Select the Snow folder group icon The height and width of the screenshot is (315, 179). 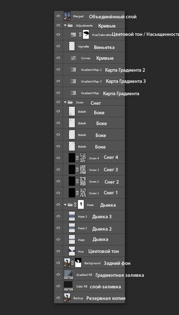click(x=70, y=102)
